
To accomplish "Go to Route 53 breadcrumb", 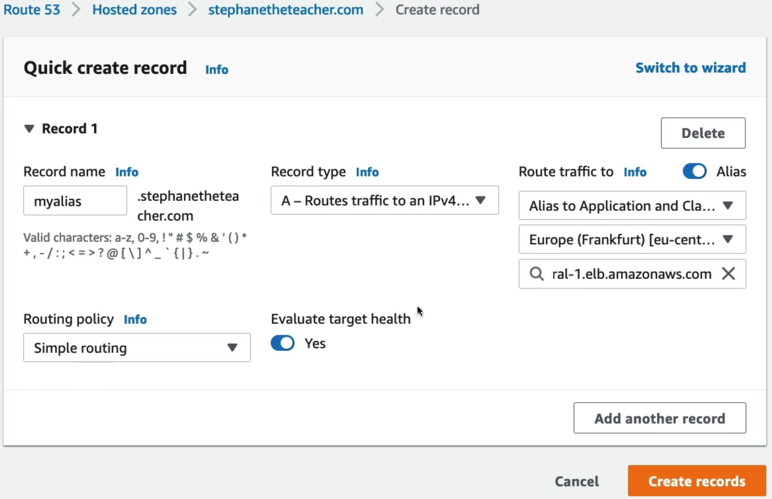I will click(x=32, y=9).
